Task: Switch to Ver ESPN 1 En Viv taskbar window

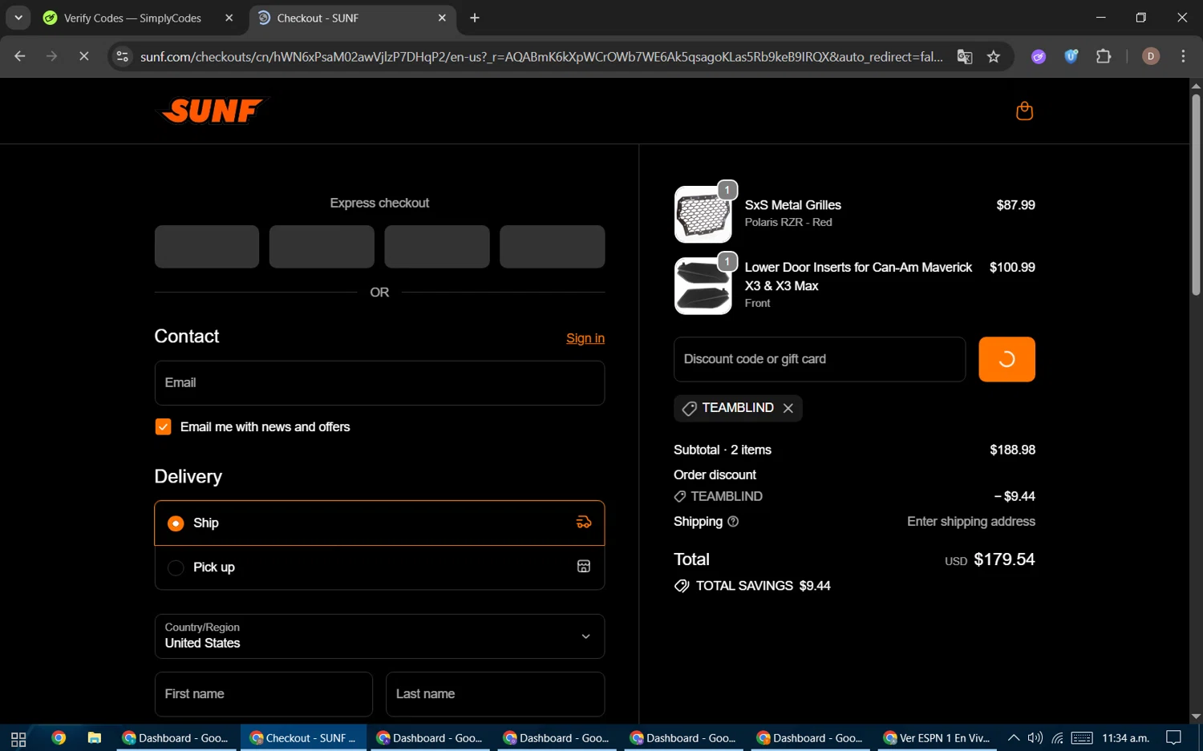Action: click(936, 738)
